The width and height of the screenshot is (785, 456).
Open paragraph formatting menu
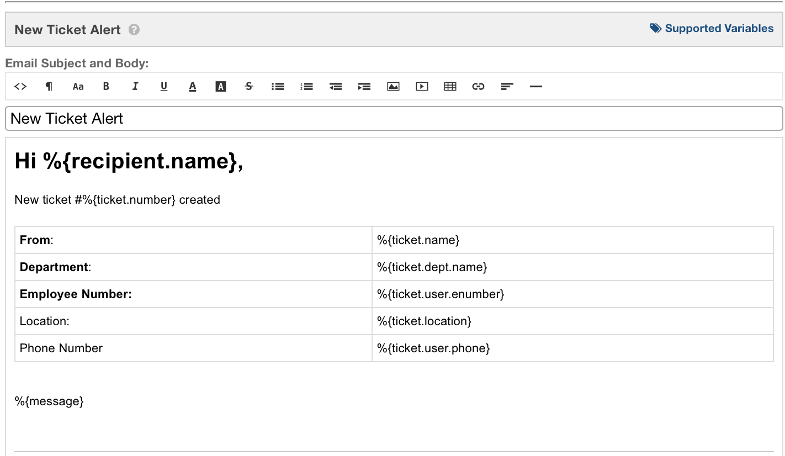pyautogui.click(x=49, y=86)
